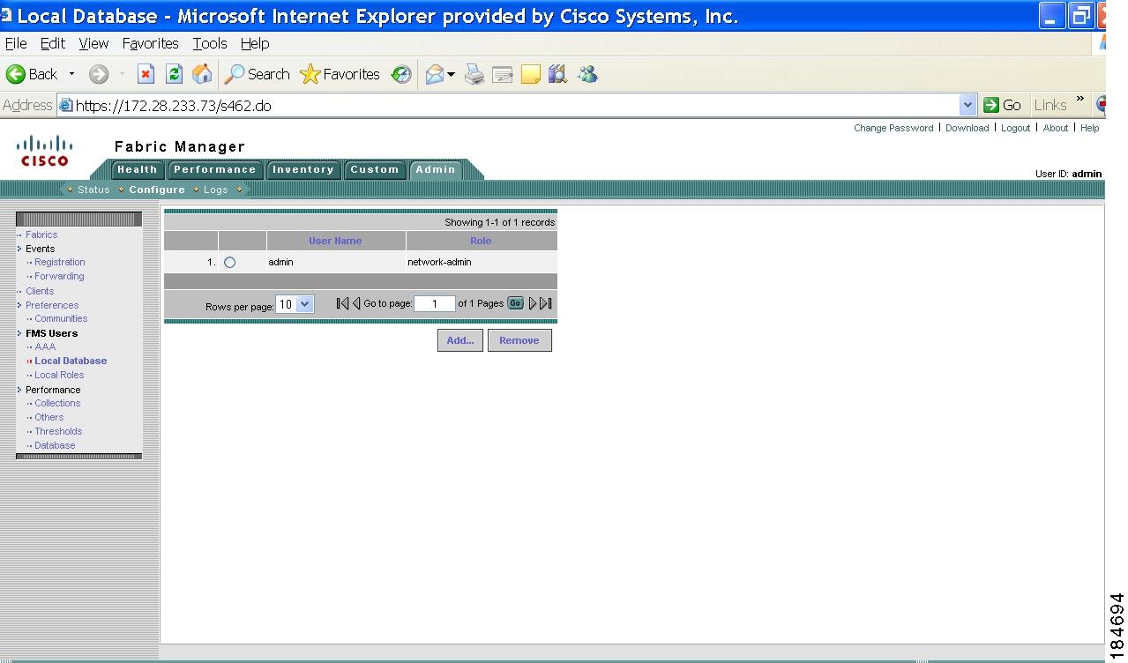Jump to first page using pagination icon

[x=341, y=303]
